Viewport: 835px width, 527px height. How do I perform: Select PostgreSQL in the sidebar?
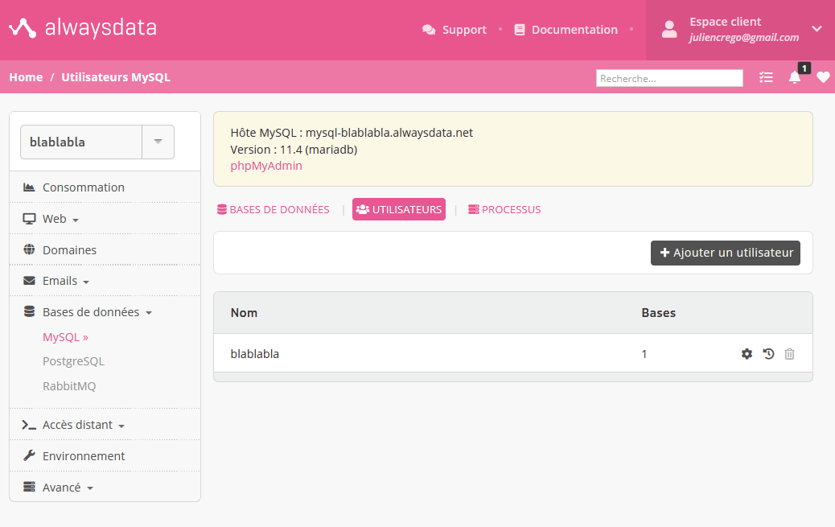tap(73, 361)
